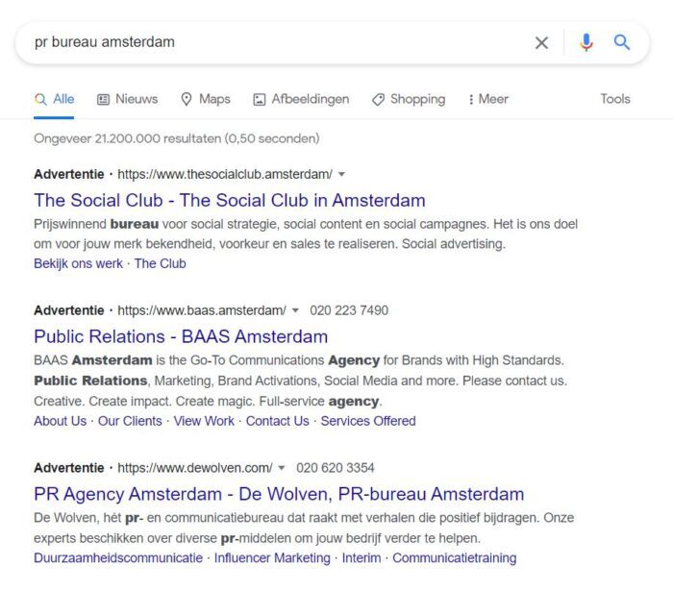Click the Bekijk ons werk sitelink
This screenshot has height=591, width=673.
(78, 263)
